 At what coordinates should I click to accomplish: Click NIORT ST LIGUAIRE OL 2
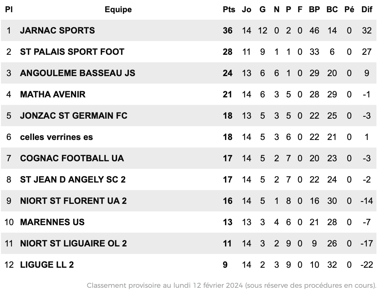point(73,243)
